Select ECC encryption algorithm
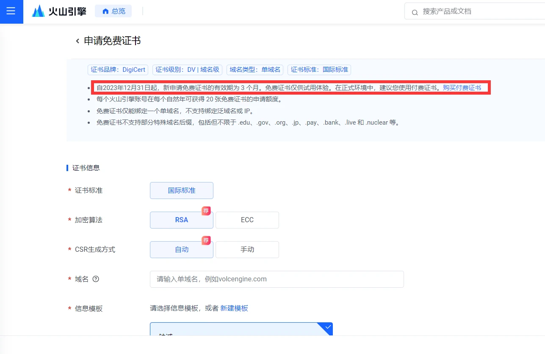 point(247,220)
